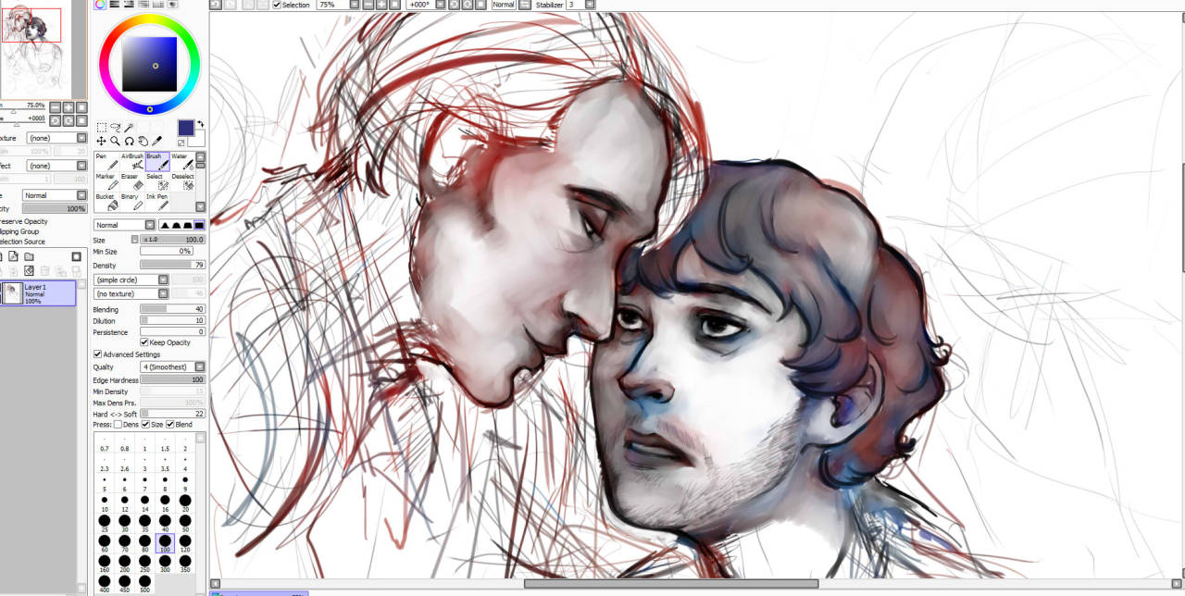Toggle pressure Blend checkbox
This screenshot has height=596, width=1185.
170,425
